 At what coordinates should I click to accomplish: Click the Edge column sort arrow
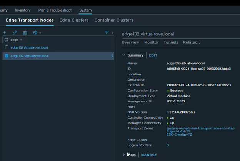(x=21, y=40)
